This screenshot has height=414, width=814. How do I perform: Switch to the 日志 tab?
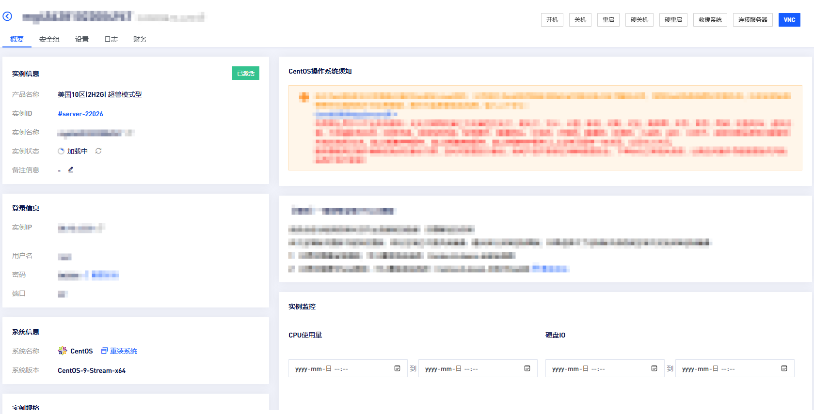point(111,39)
